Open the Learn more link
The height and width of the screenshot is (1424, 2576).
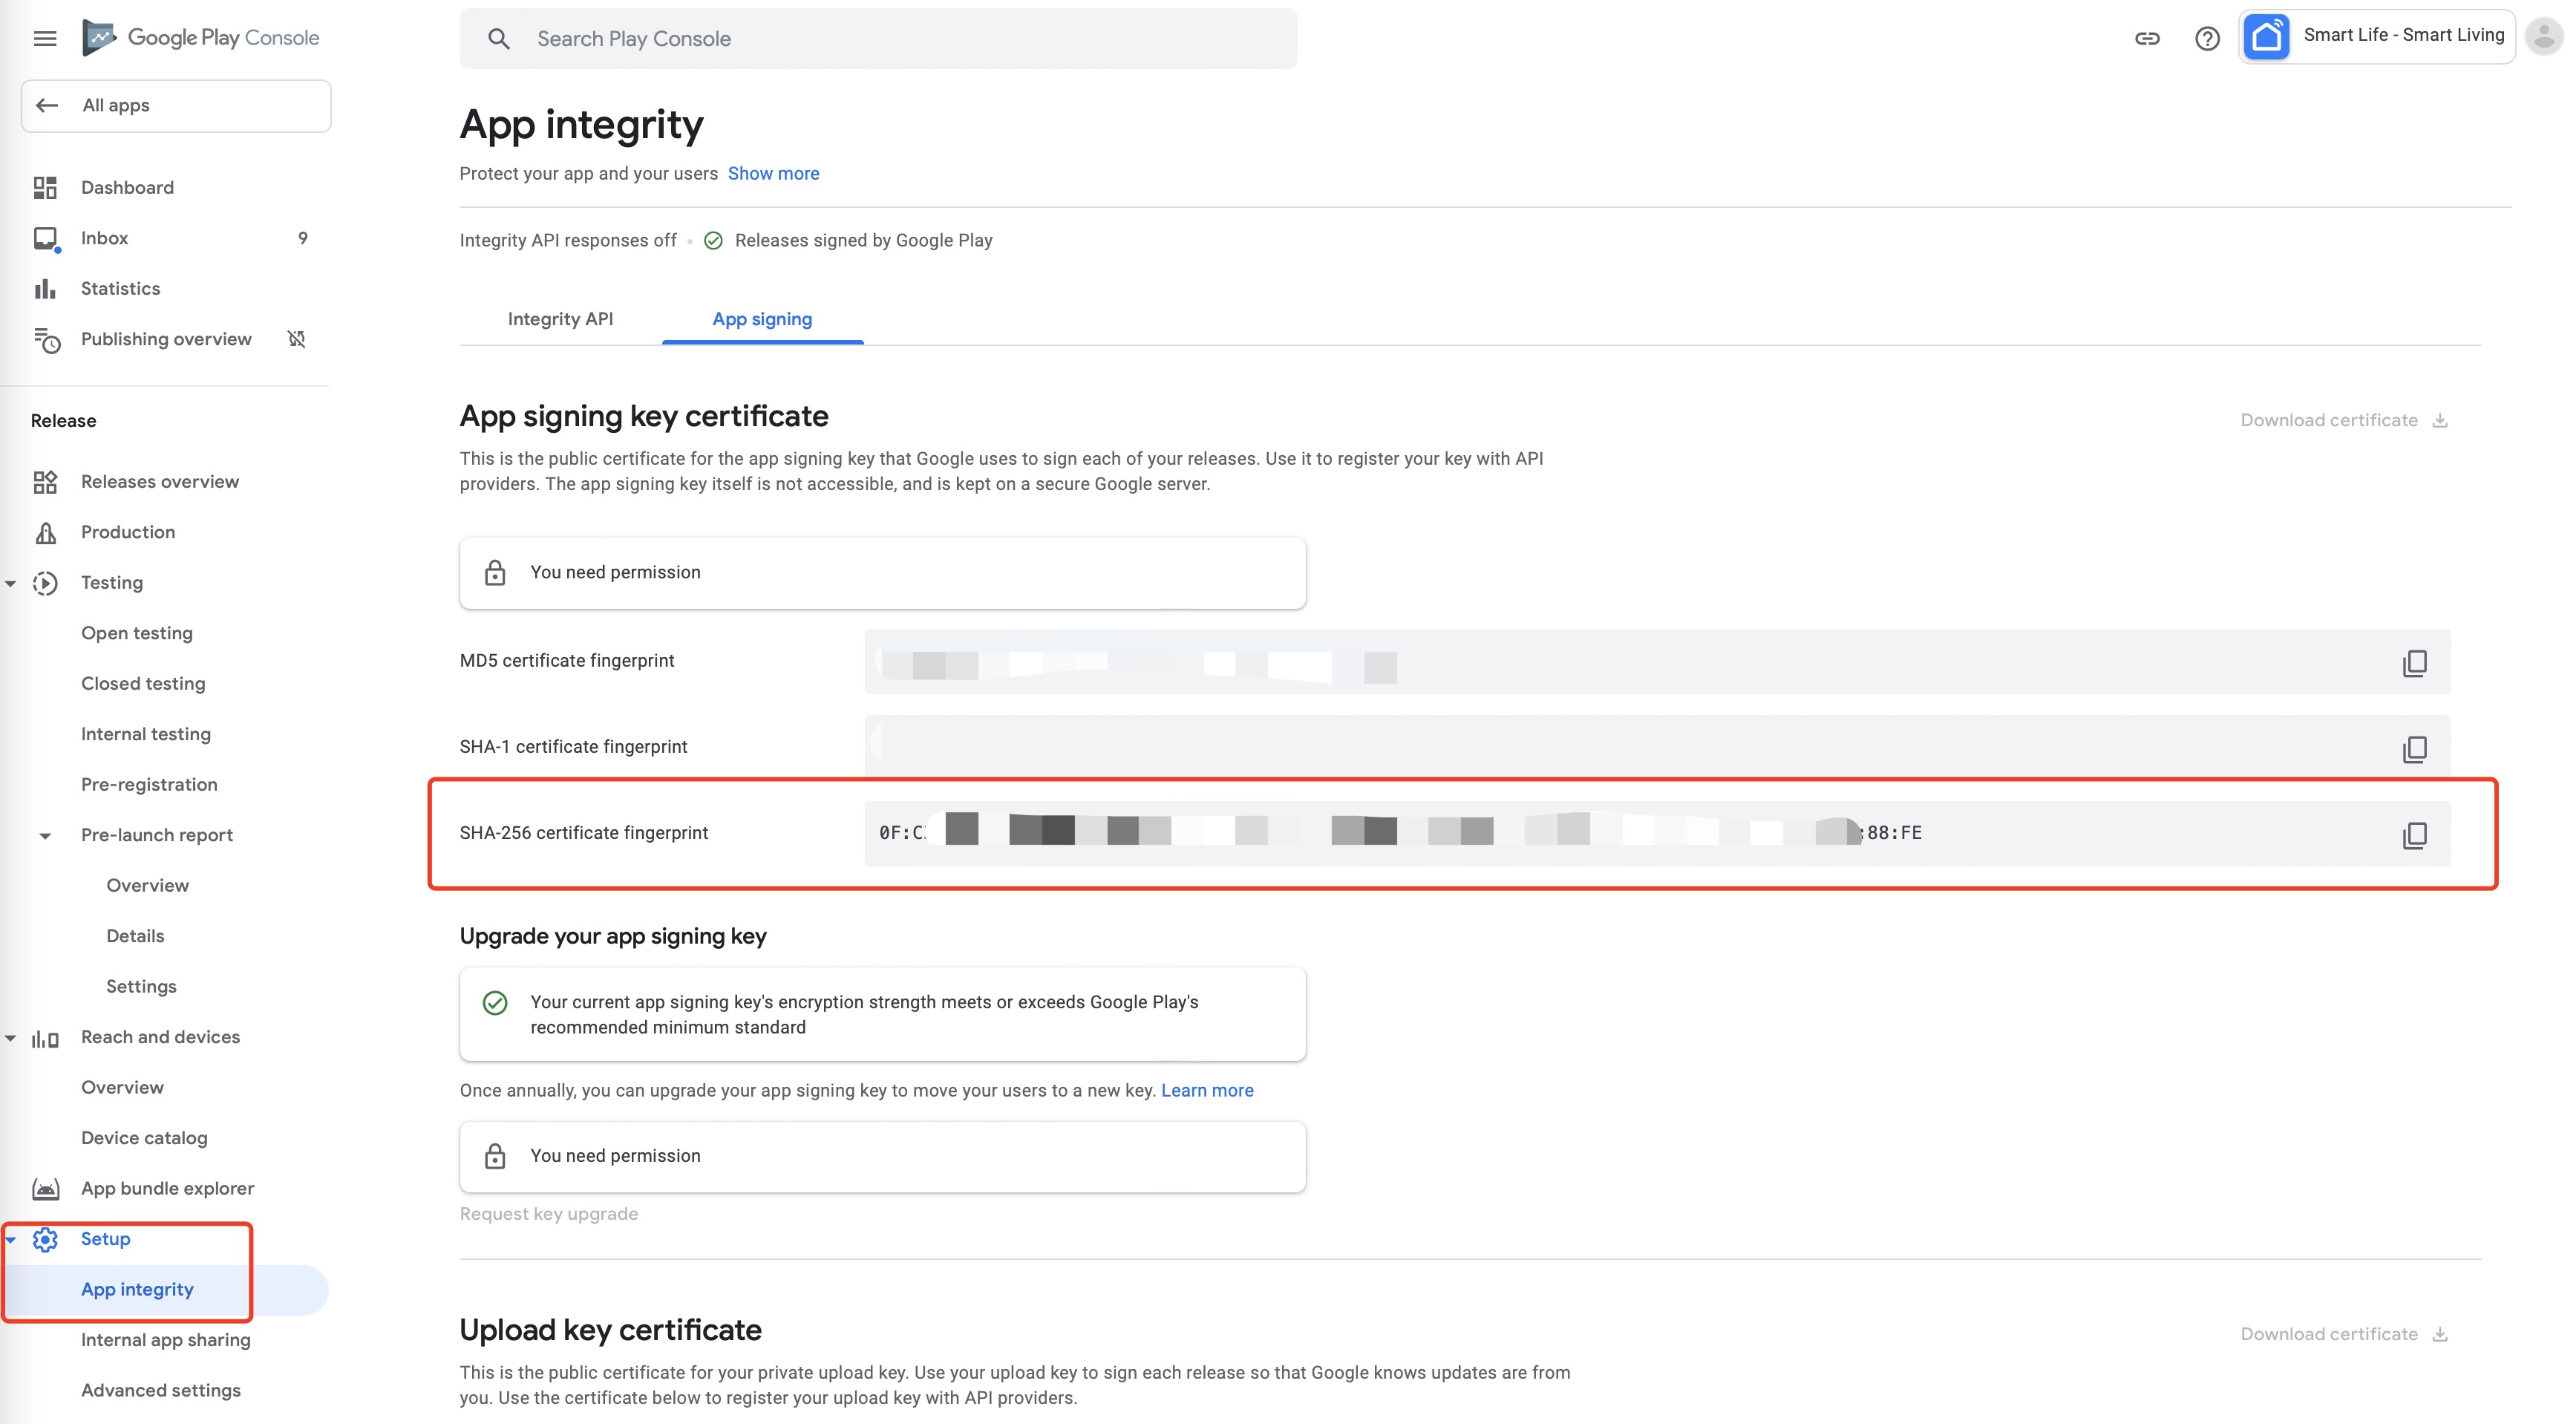[1207, 1090]
